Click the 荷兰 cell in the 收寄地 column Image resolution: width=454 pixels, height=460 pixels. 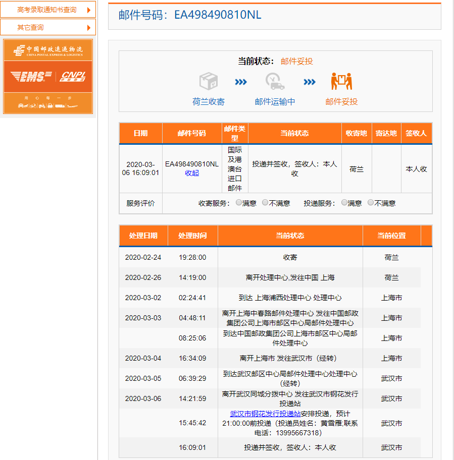tap(356, 169)
